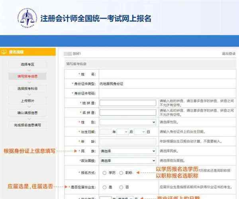Click the 报名方式 label
Image resolution: width=239 pixels, height=199 pixels.
point(87,173)
